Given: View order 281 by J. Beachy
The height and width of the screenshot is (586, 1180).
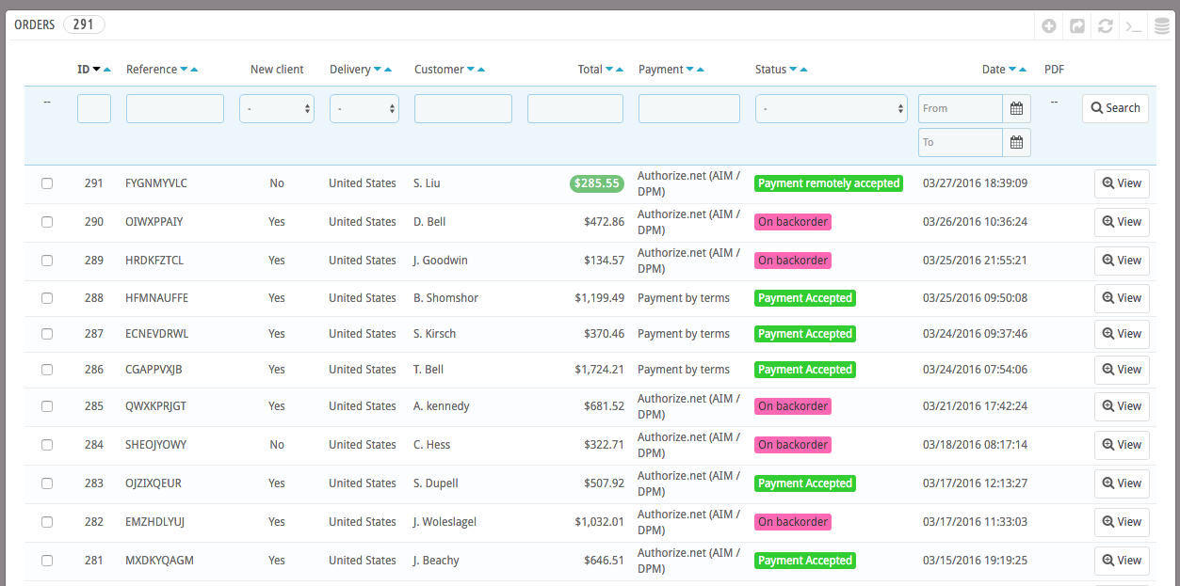Looking at the screenshot, I should [1122, 561].
